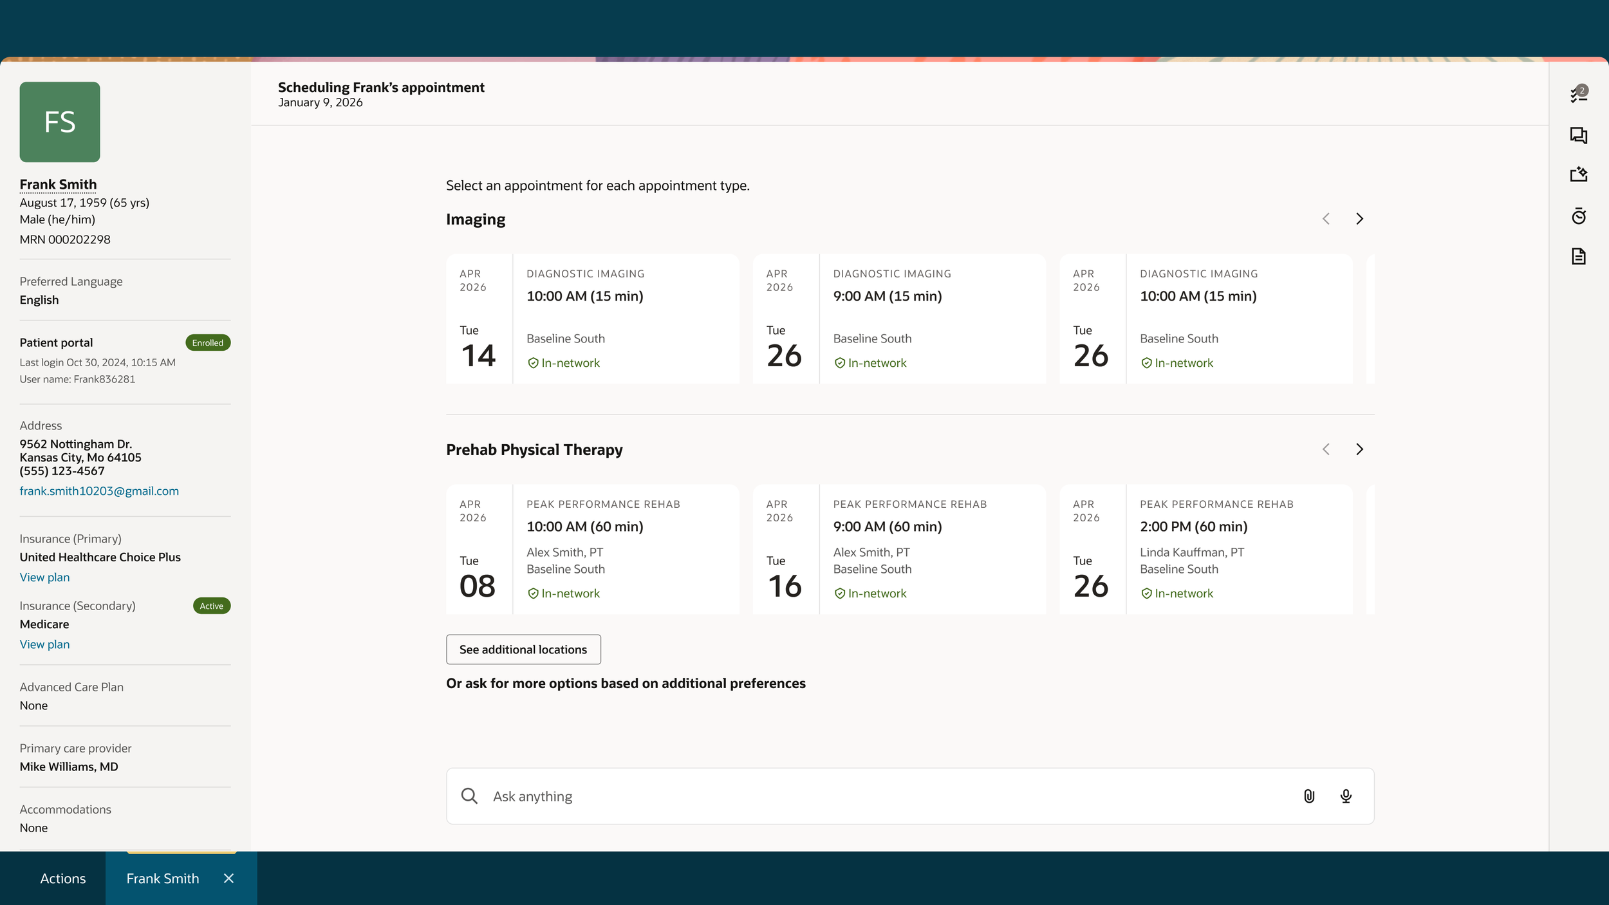Viewport: 1609px width, 905px height.
Task: Close the Frank Smith tab
Action: coord(228,879)
